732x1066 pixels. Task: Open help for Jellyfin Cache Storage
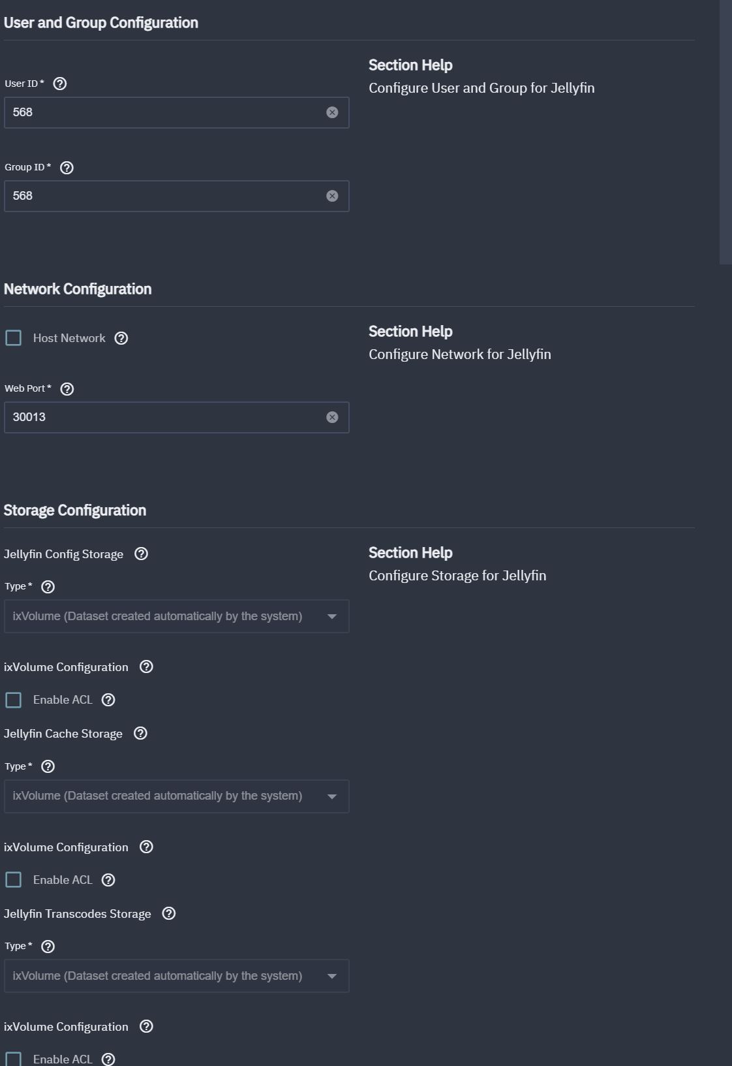pos(140,733)
